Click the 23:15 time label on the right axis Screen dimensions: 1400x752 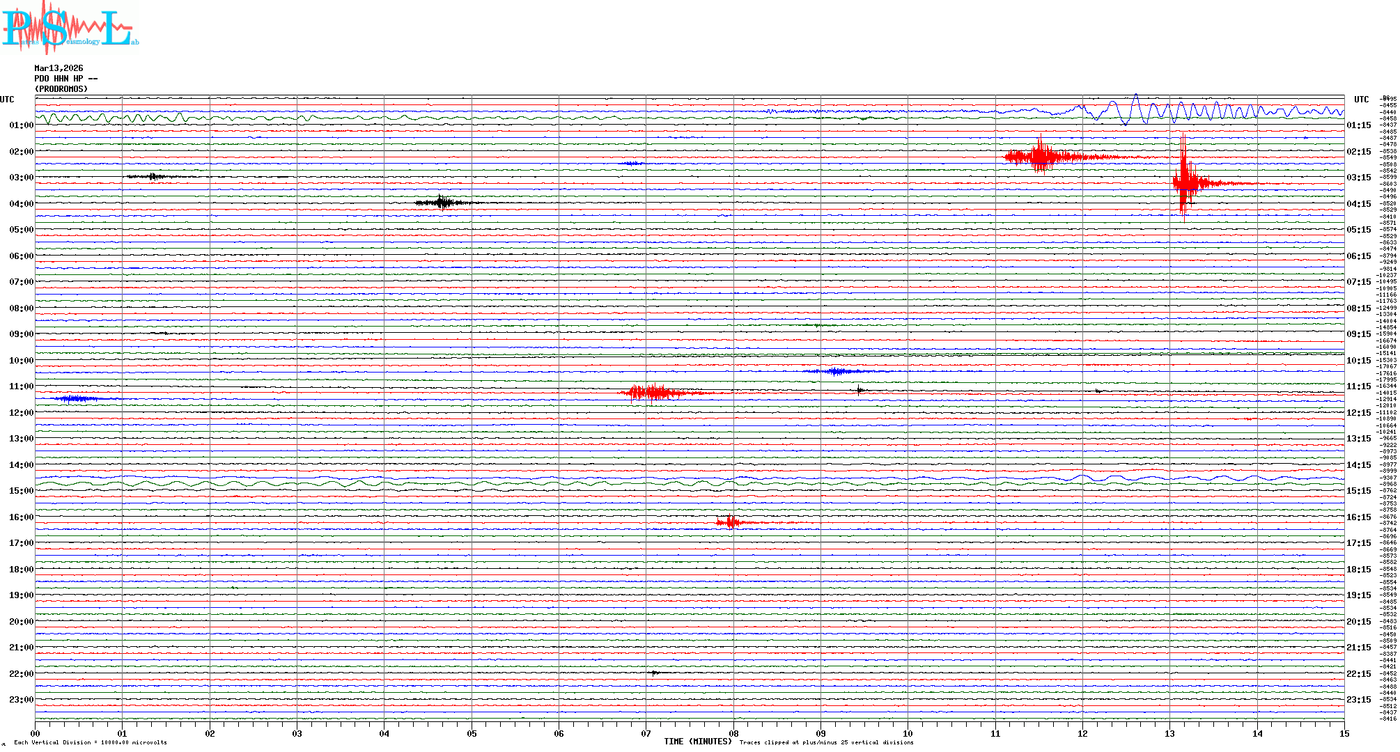pyautogui.click(x=1358, y=700)
